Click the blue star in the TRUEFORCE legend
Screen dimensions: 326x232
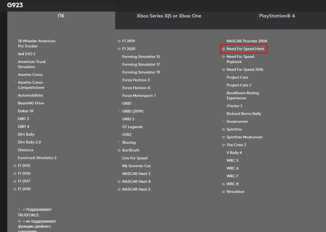point(19,209)
